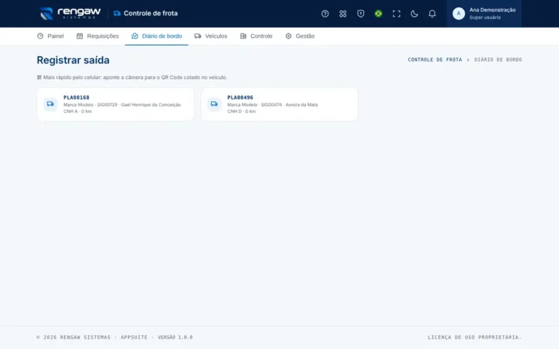Select vehicle card PLA00496
Image resolution: width=559 pixels, height=349 pixels.
coord(279,105)
